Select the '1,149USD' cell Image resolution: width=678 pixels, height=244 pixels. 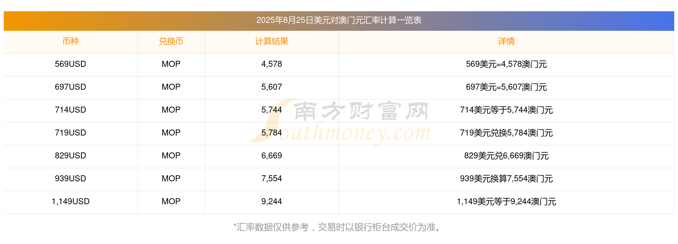70,202
